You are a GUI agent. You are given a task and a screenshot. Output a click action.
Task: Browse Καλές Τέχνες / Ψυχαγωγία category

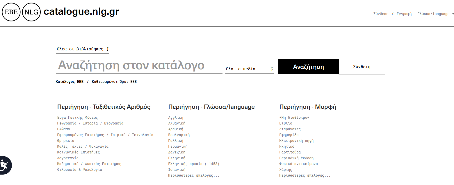click(x=83, y=146)
